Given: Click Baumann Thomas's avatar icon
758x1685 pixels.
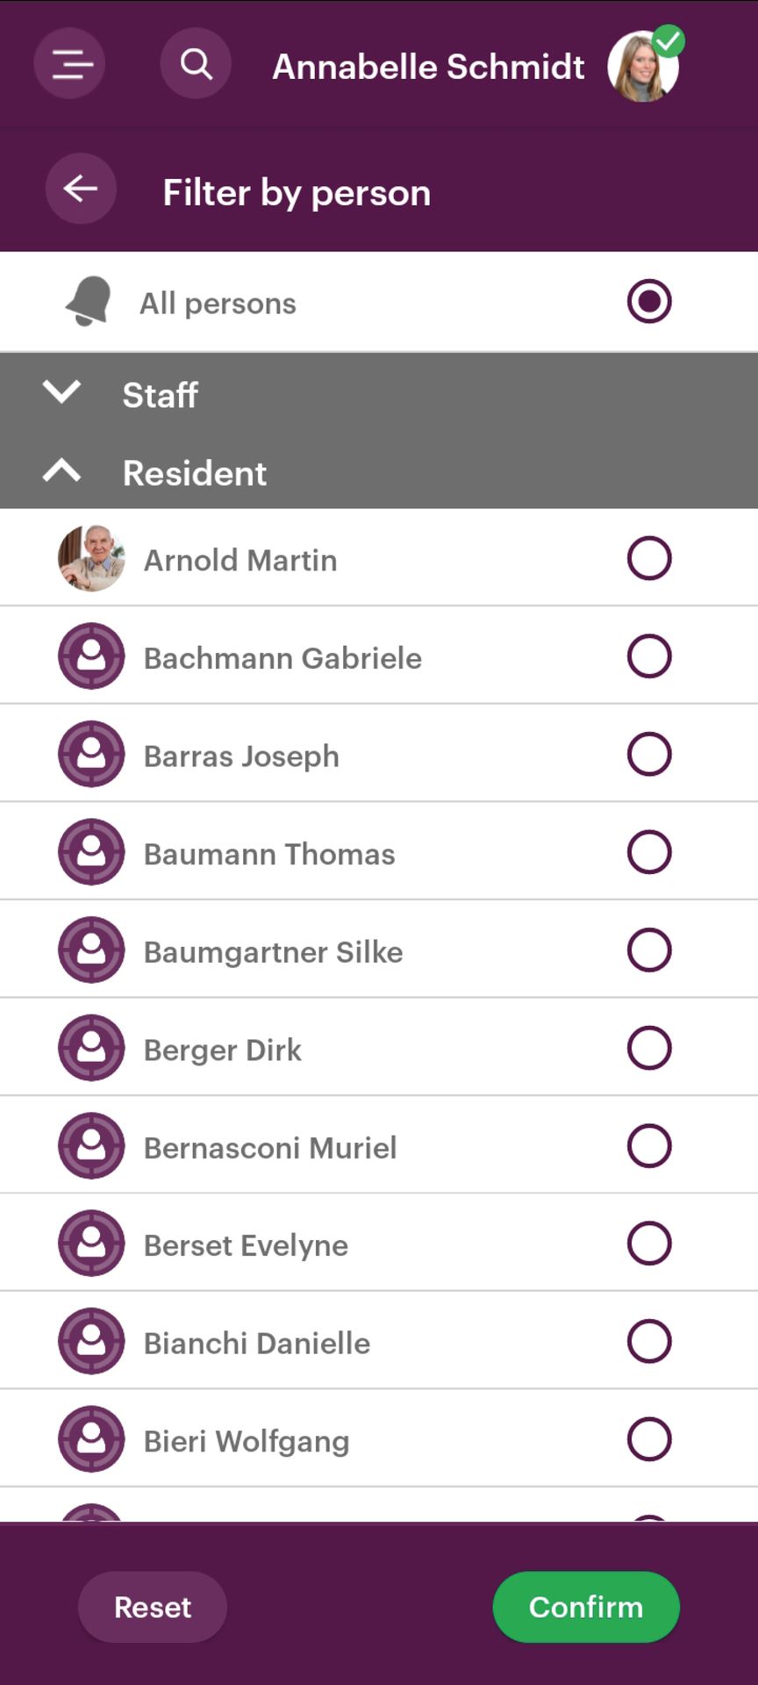Looking at the screenshot, I should click(91, 852).
